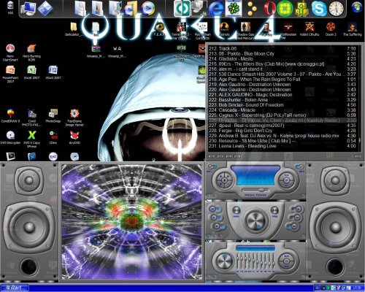The width and height of the screenshot is (365, 292).
Task: Select '223. Bob Sinclair - Sound Of Freedom'
Action: click(x=283, y=105)
